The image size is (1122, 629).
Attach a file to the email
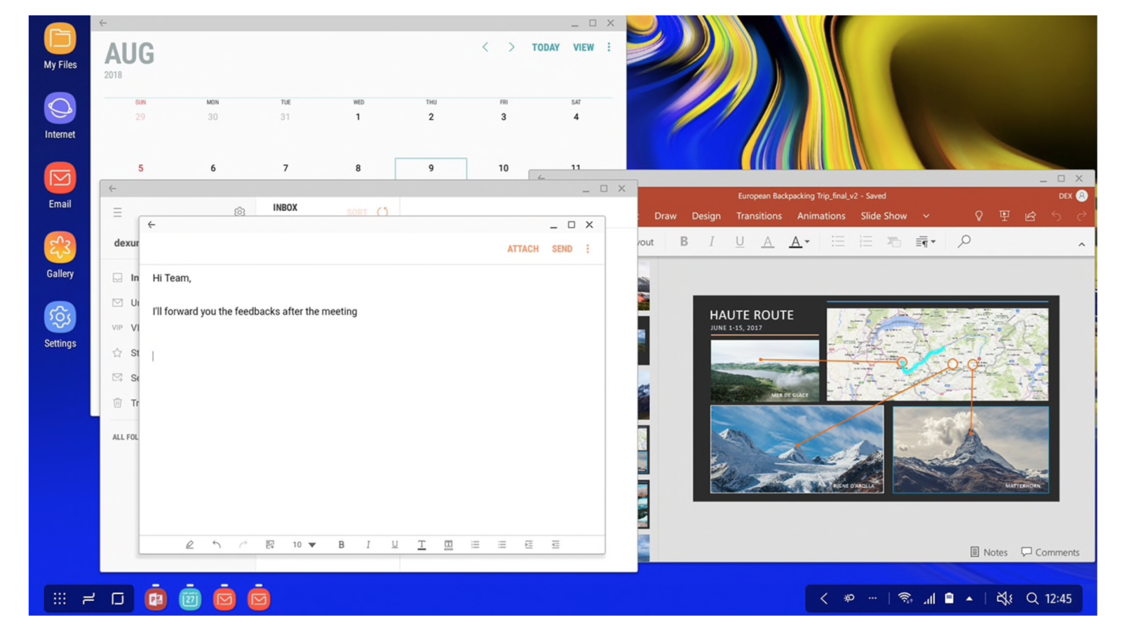click(522, 249)
